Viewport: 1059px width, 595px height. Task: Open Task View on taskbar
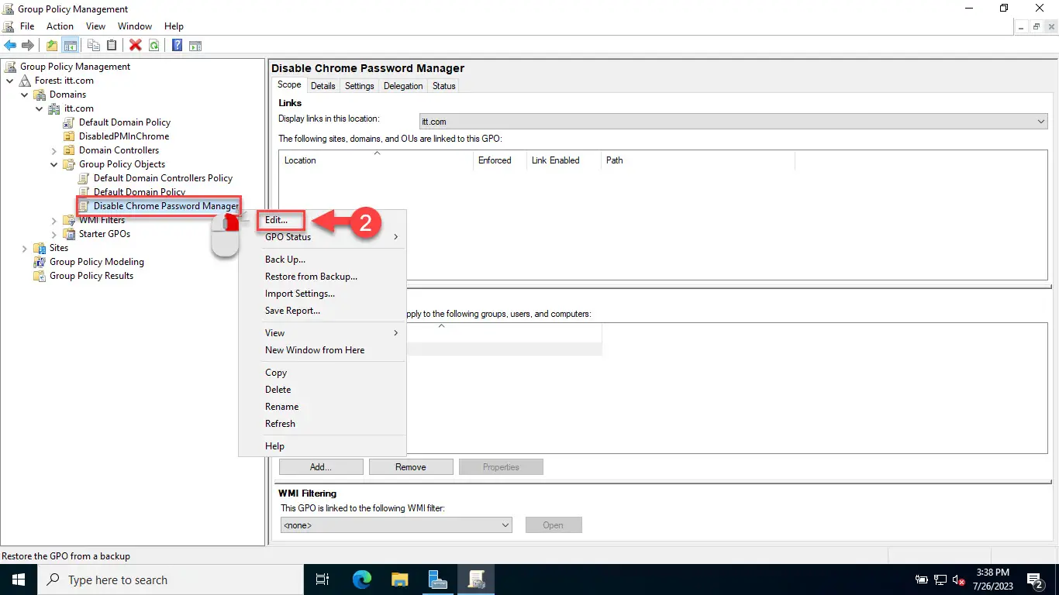click(x=323, y=580)
